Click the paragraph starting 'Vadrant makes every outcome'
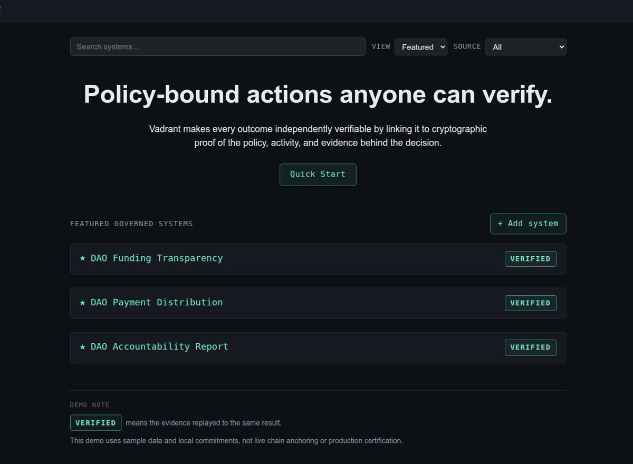 [318, 136]
